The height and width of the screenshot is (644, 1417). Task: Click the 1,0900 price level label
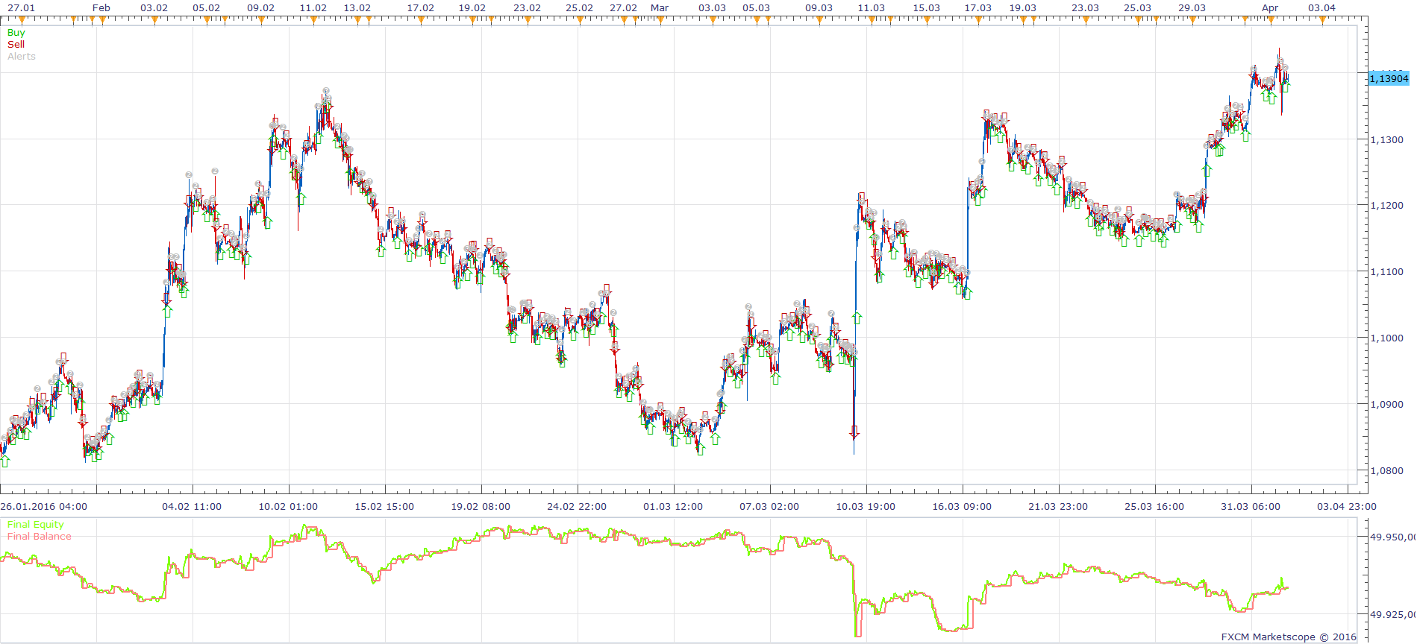1387,405
